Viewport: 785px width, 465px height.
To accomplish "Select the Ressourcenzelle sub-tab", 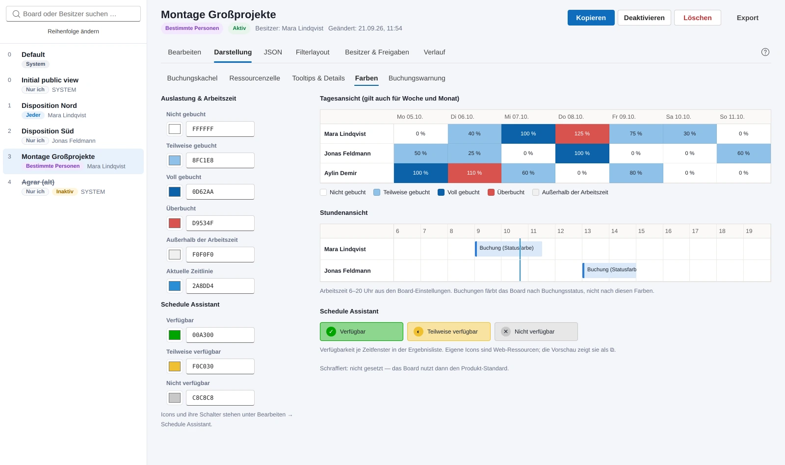I will 255,78.
